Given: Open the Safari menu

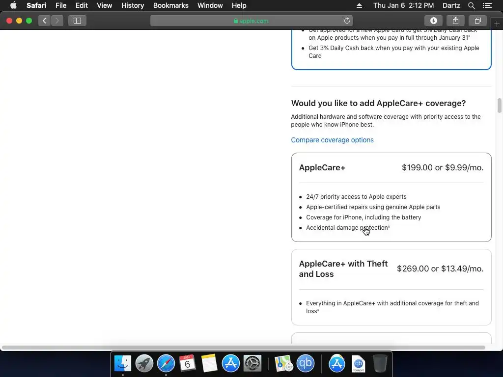Looking at the screenshot, I should [36, 5].
